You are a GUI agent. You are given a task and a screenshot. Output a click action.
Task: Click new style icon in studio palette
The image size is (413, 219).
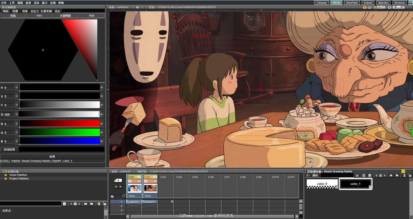tap(86, 204)
